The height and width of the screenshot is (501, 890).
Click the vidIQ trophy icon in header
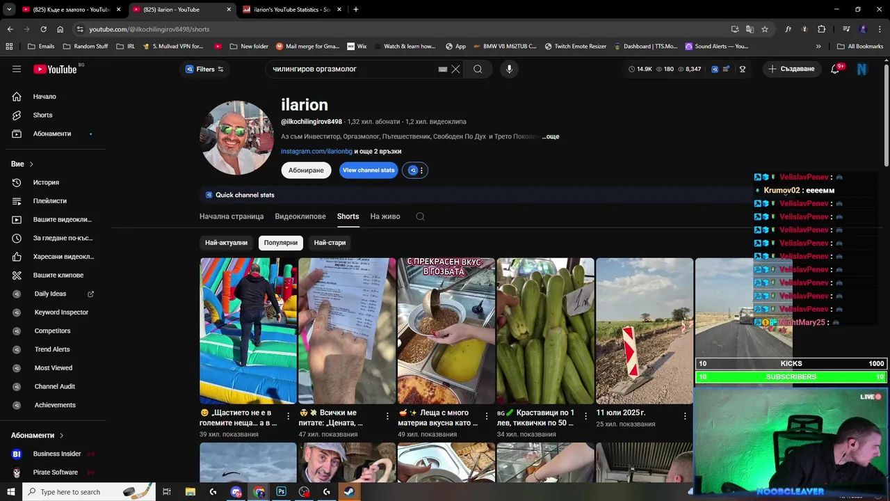pyautogui.click(x=742, y=69)
